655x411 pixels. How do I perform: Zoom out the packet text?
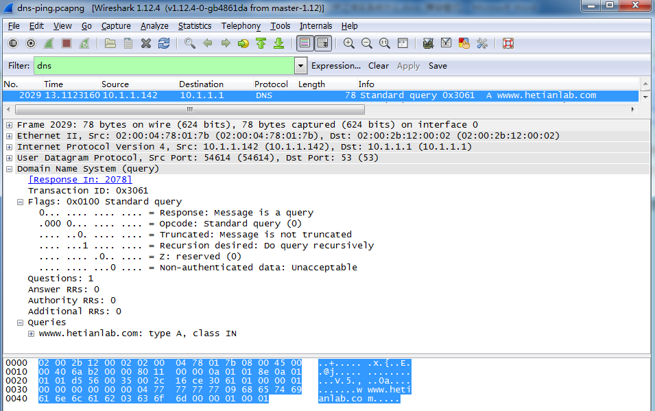coord(367,43)
